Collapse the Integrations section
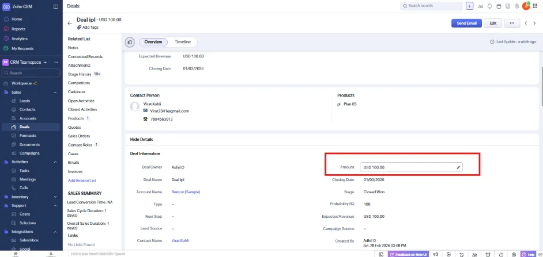Screen dimensions: 543x257 tap(55, 232)
